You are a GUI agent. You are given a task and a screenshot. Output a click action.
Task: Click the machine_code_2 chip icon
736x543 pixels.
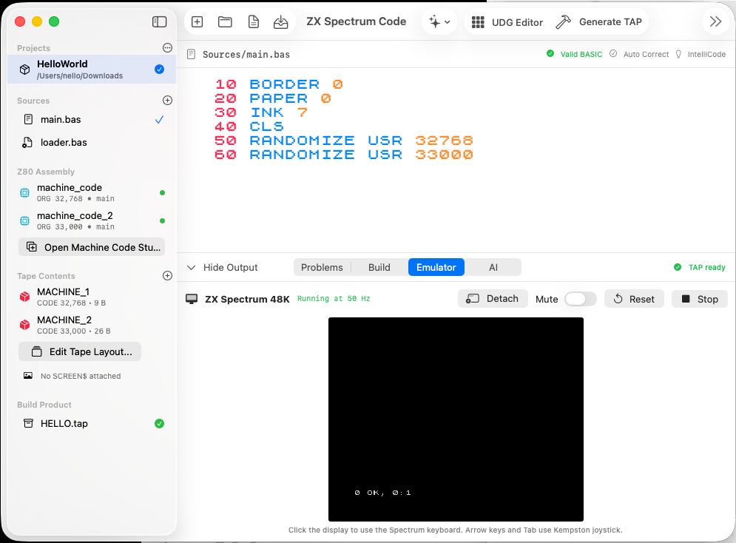click(x=25, y=220)
